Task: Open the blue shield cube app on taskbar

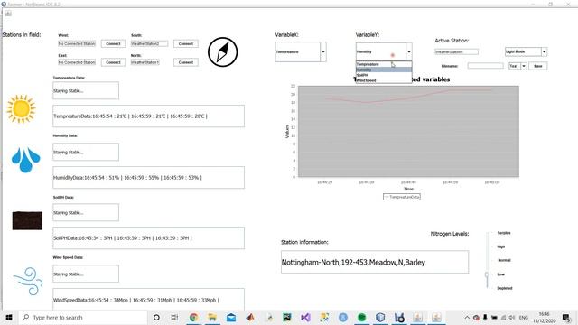Action: [380, 317]
